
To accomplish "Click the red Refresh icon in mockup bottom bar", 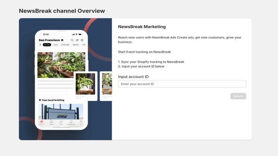I will pyautogui.click(x=41, y=122).
